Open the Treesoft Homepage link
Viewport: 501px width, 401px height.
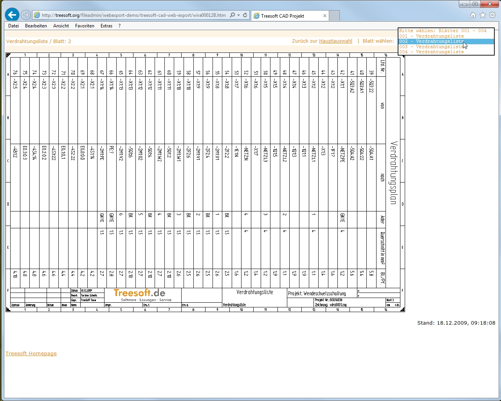[31, 354]
